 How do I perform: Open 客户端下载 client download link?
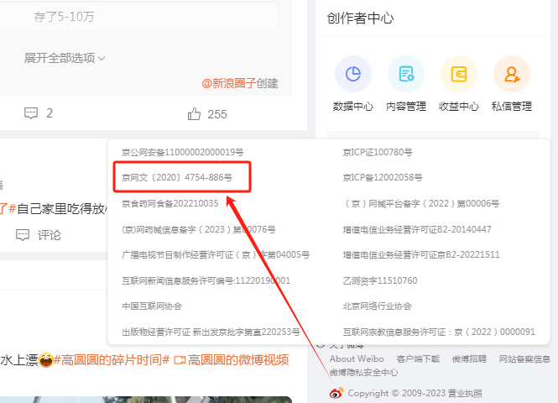[x=418, y=359]
